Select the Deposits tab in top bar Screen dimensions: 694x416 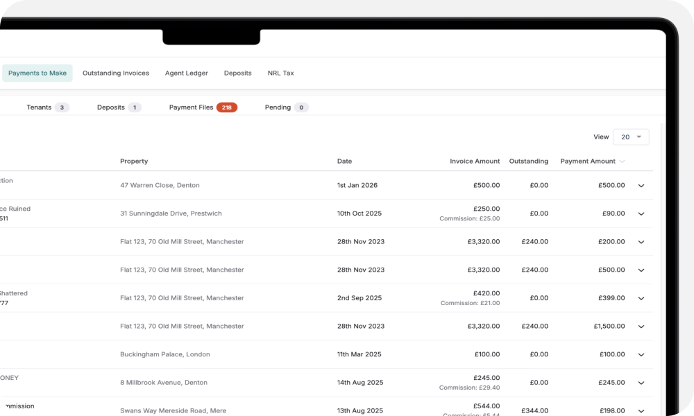click(x=237, y=73)
